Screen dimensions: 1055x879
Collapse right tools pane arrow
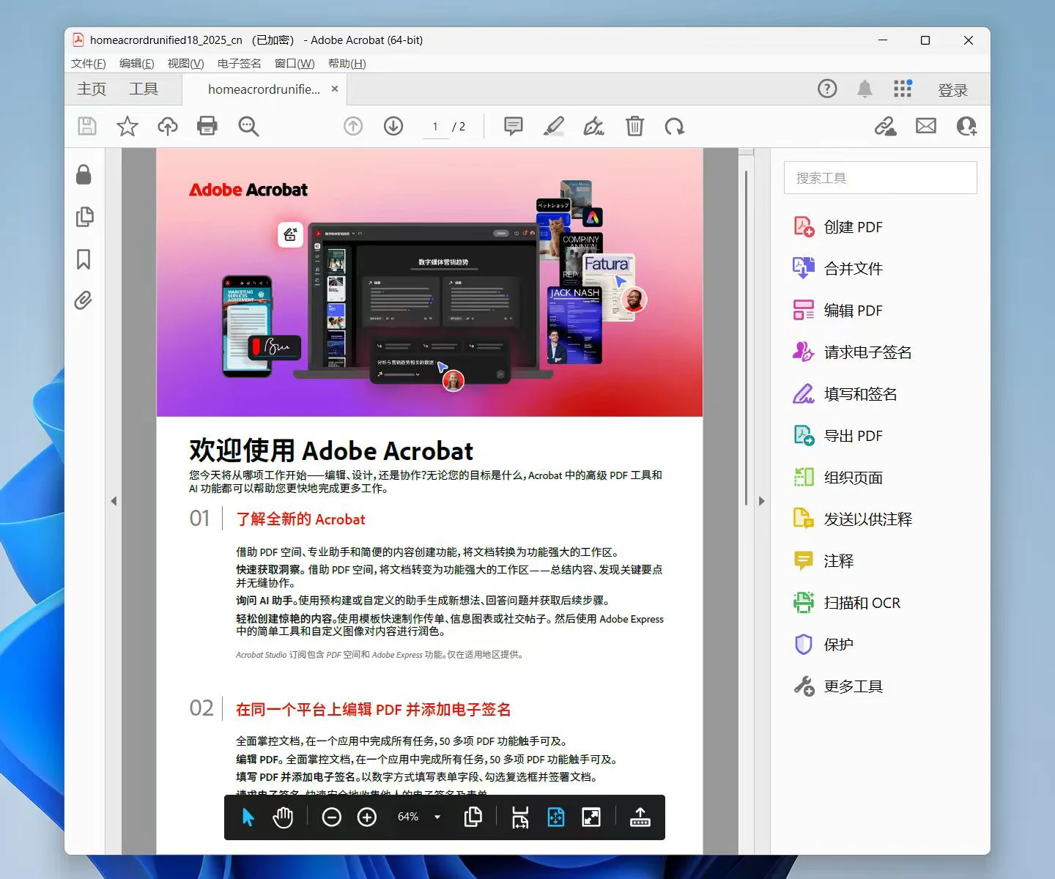(x=762, y=501)
